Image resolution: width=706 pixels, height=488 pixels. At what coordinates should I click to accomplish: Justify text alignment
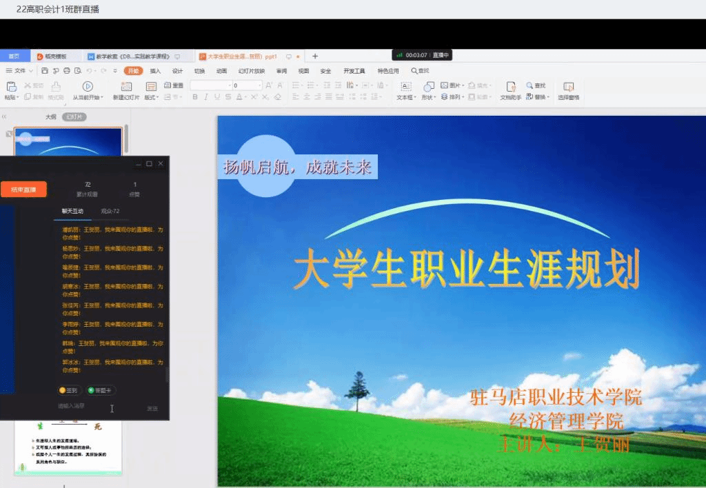pos(329,96)
